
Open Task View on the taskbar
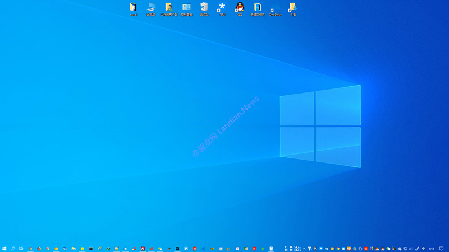tap(21, 249)
